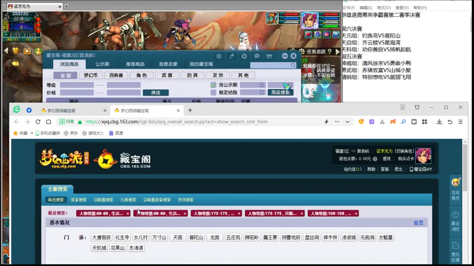The width and height of the screenshot is (474, 266).
Task: Expand the plus field beside 指定给我
Action: pos(262,92)
